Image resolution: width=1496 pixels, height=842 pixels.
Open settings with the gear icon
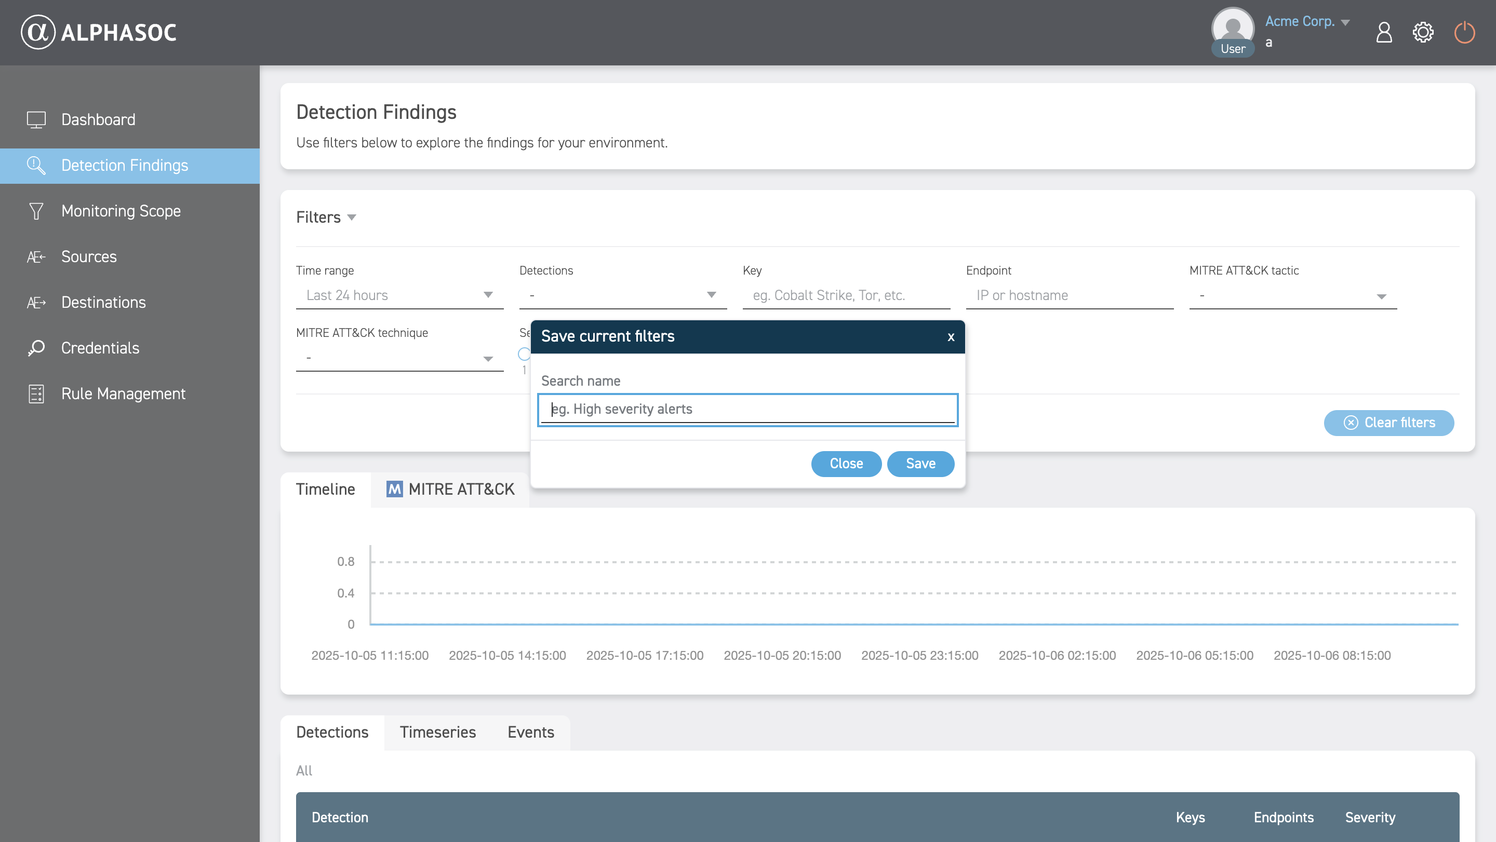(x=1423, y=33)
